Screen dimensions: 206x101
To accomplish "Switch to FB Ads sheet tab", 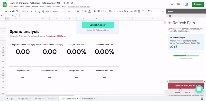I will coord(39,99).
